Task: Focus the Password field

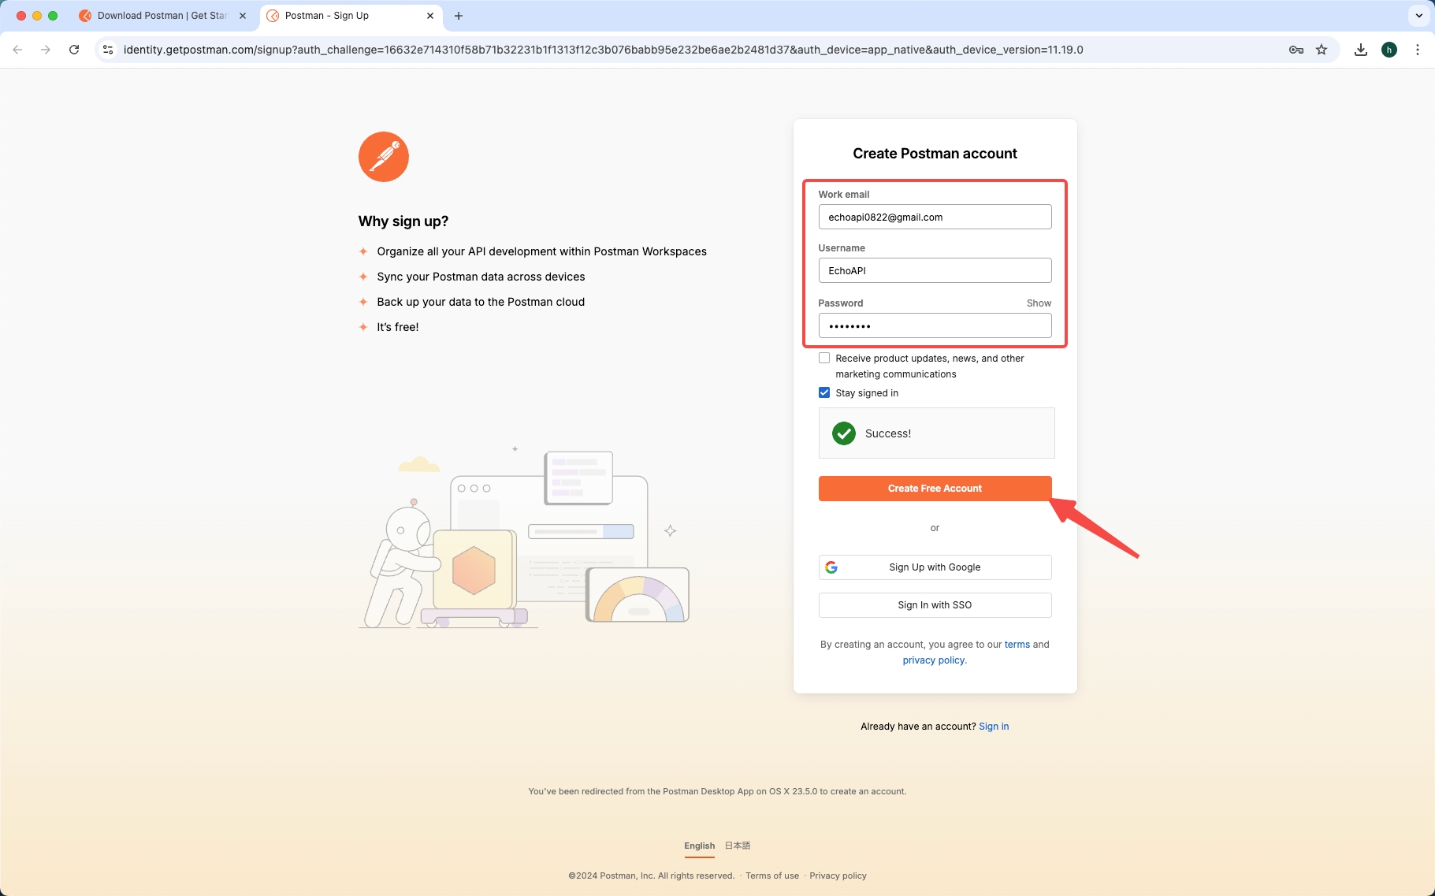Action: 935,325
